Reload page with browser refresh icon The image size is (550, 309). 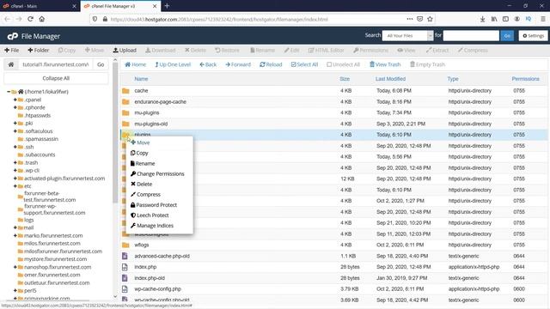(30, 19)
